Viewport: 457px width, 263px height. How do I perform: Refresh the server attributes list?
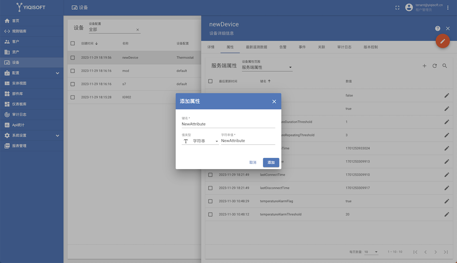(x=435, y=66)
